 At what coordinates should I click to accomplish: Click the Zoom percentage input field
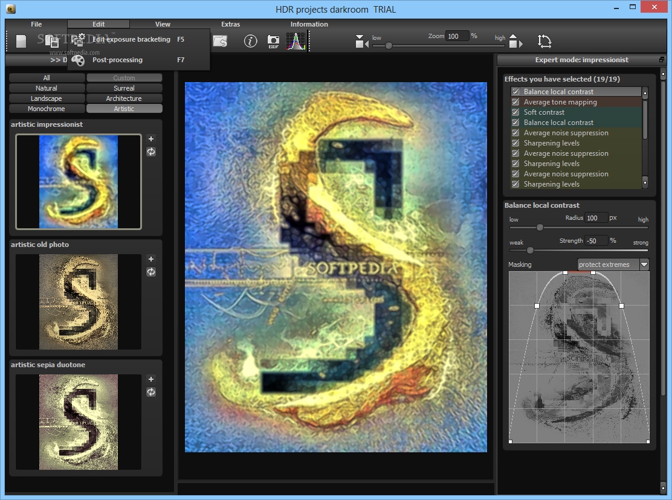(x=457, y=36)
